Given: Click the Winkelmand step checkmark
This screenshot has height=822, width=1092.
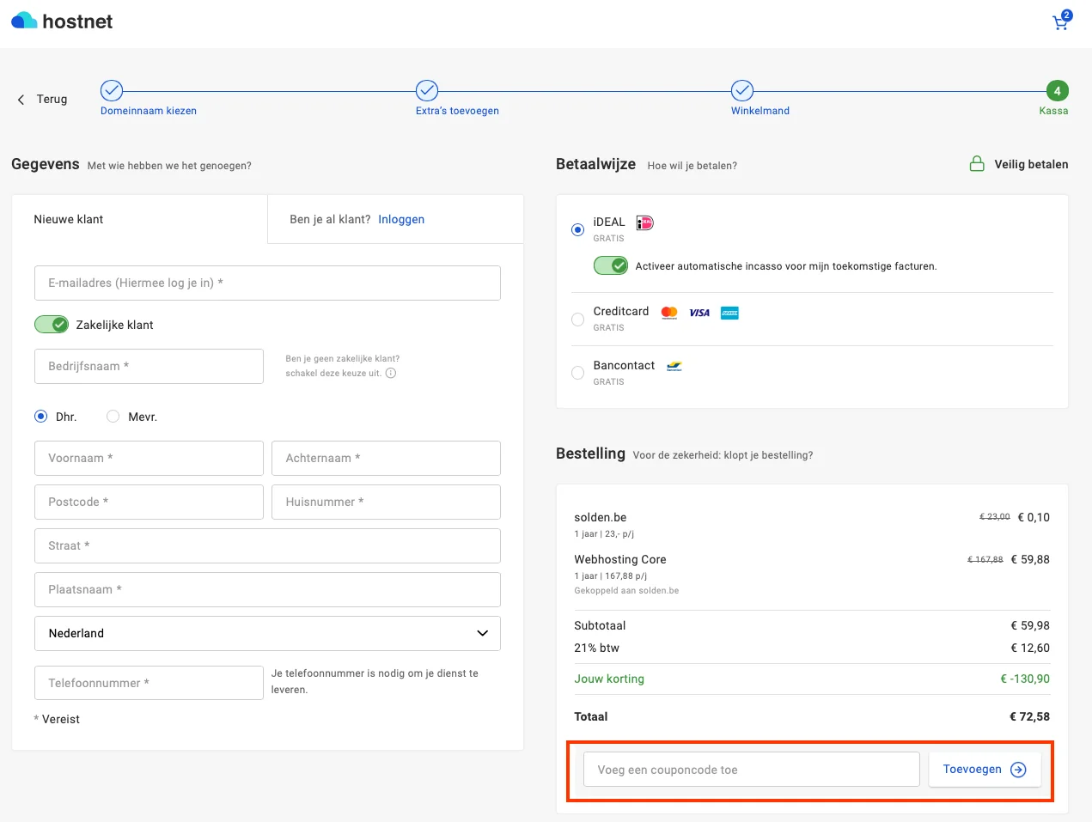Looking at the screenshot, I should [x=742, y=90].
